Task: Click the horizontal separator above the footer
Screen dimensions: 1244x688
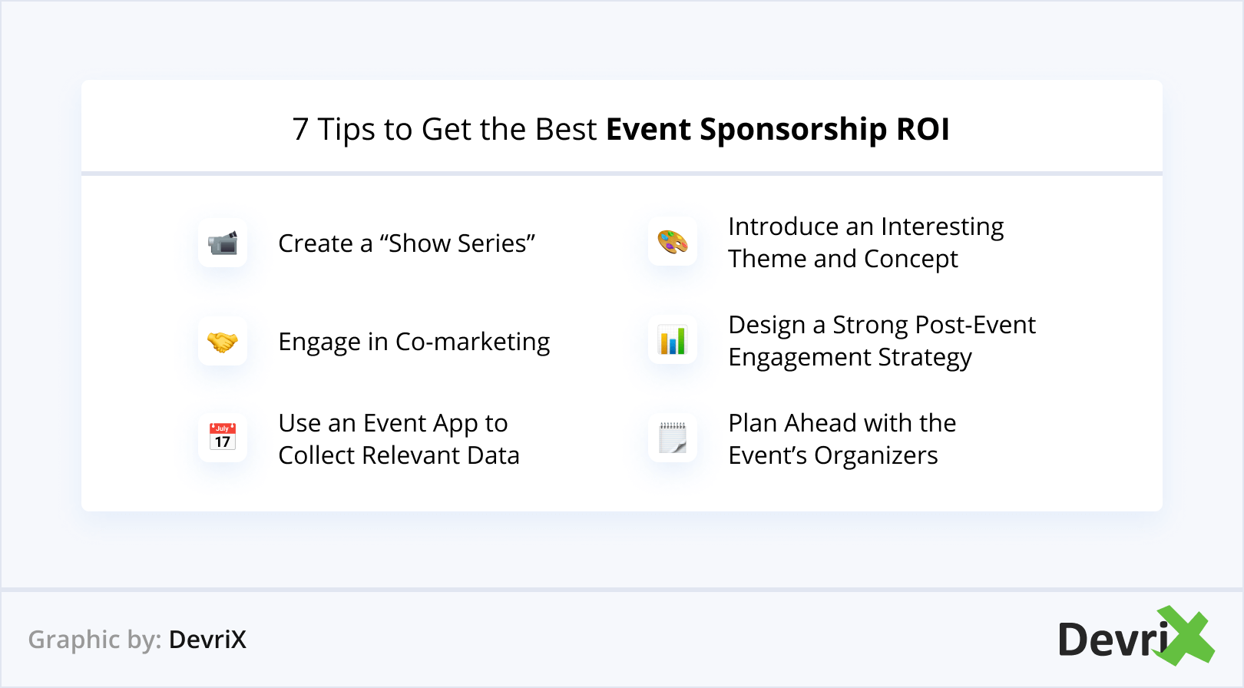Action: (622, 589)
